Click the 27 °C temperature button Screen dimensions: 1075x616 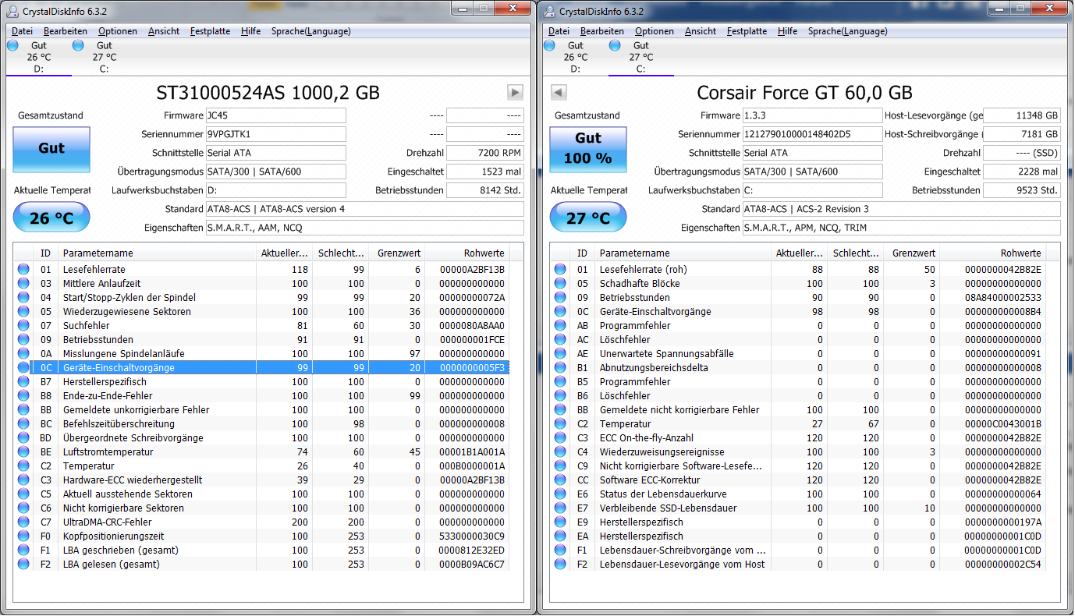coord(588,218)
